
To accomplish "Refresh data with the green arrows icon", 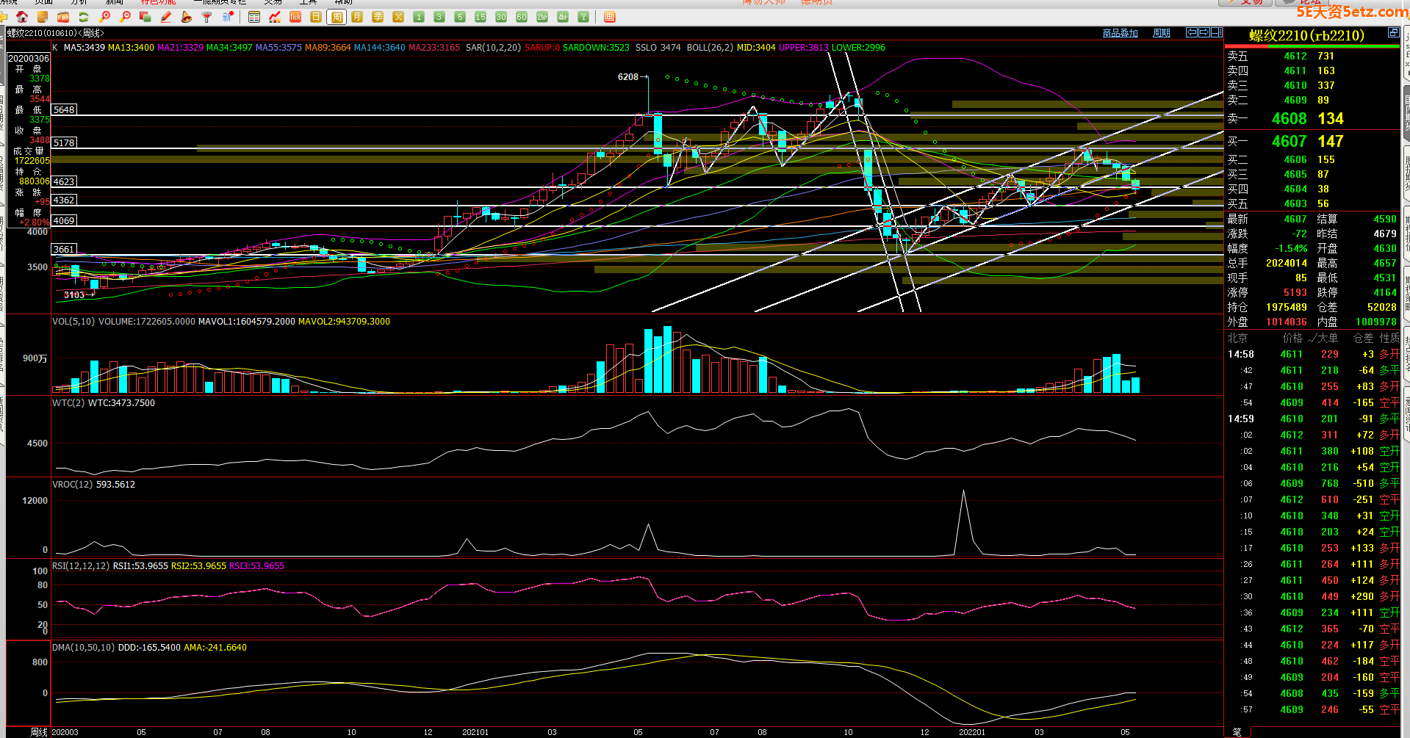I will [84, 17].
